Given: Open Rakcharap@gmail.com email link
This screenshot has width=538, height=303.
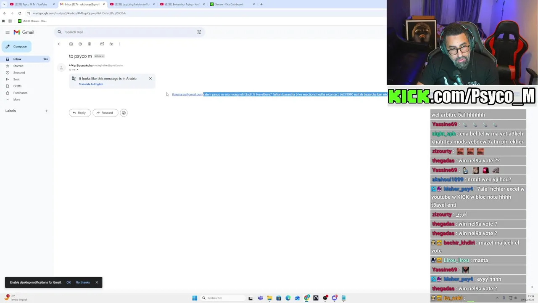Looking at the screenshot, I should click(187, 95).
